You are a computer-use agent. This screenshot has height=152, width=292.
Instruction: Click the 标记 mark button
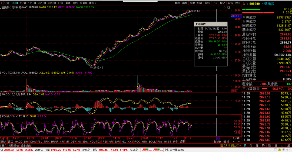click(x=222, y=3)
